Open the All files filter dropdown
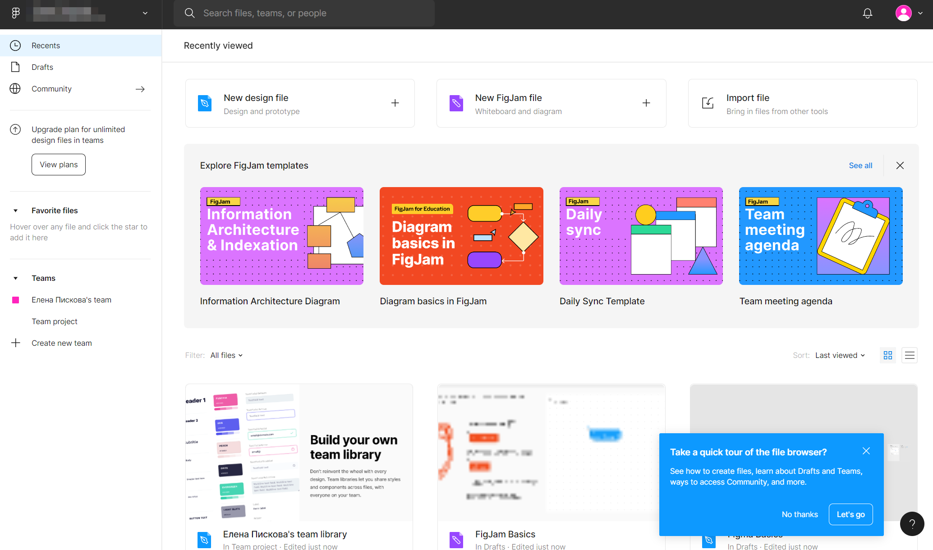Image resolution: width=933 pixels, height=550 pixels. click(x=226, y=355)
